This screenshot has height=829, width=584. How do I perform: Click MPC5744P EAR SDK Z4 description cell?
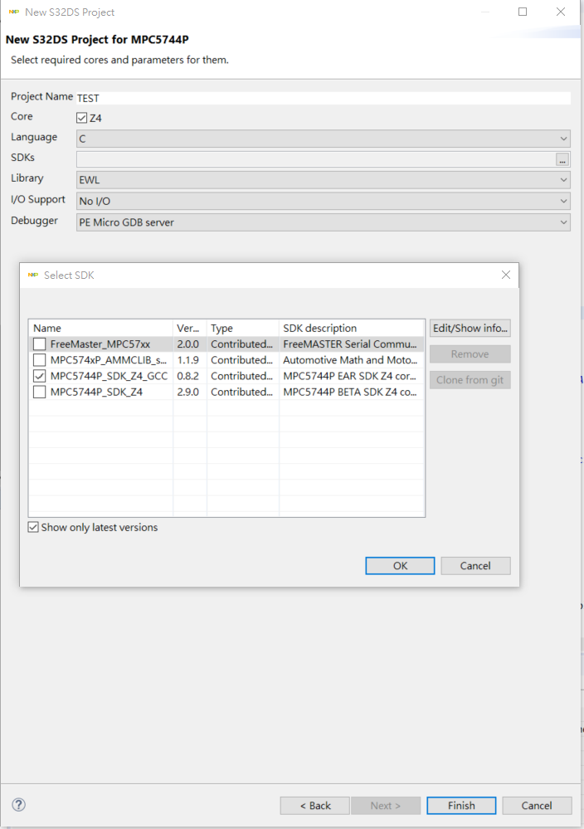point(350,376)
